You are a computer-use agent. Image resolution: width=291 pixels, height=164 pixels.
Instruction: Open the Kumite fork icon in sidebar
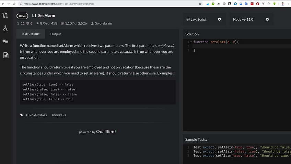tap(5, 29)
